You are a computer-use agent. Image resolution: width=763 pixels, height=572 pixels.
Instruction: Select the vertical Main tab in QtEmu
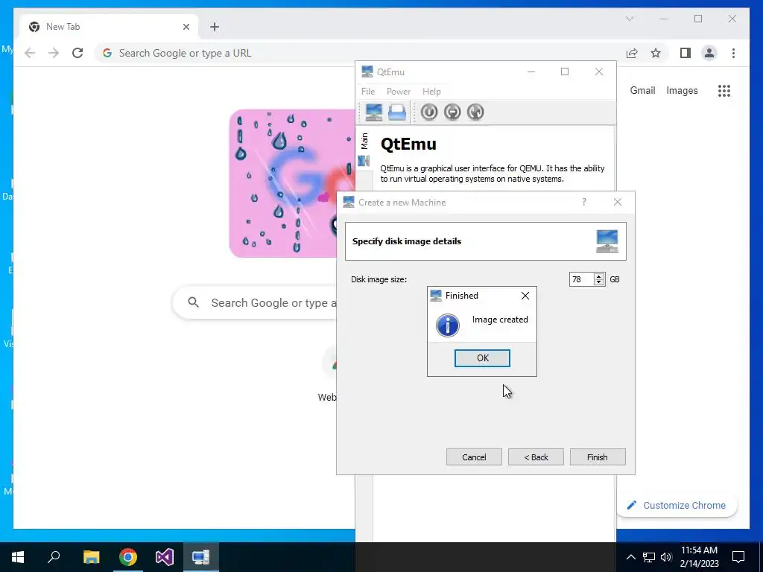[x=364, y=141]
